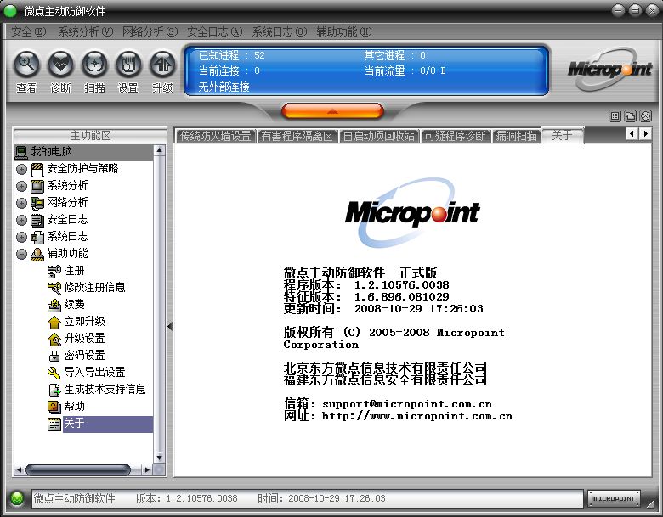Collapse the left sidebar with splitter arrow

click(170, 327)
